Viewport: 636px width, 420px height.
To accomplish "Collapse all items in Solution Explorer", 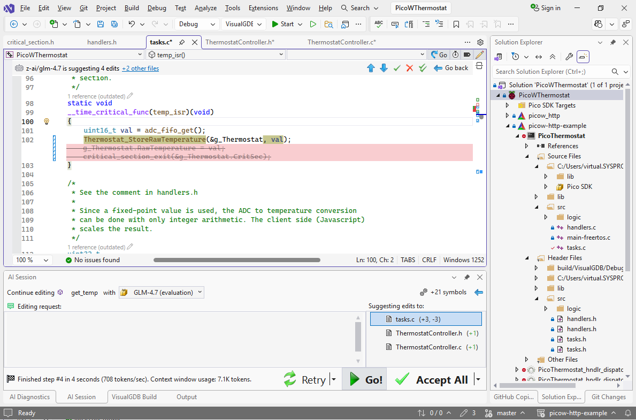I will tap(553, 57).
